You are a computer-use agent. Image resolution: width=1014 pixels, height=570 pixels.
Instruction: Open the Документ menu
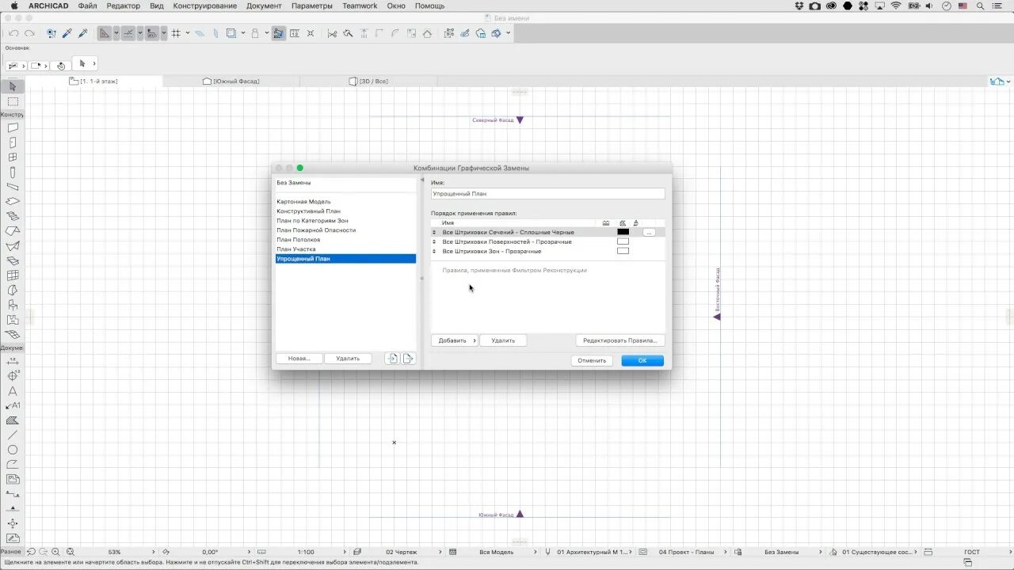(x=264, y=6)
